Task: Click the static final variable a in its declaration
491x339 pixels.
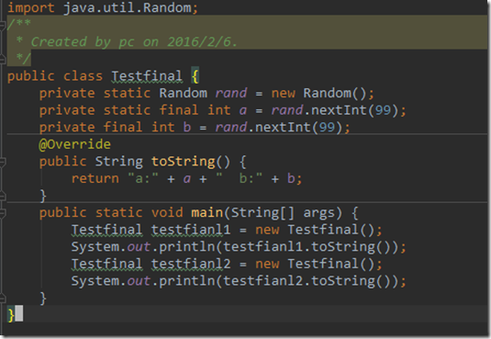Action: pos(243,110)
